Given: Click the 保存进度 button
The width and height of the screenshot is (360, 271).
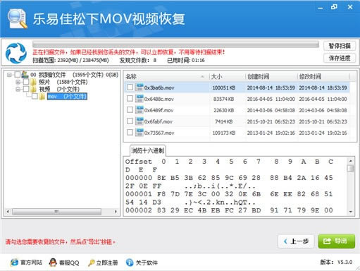Looking at the screenshot, I should click(340, 58).
